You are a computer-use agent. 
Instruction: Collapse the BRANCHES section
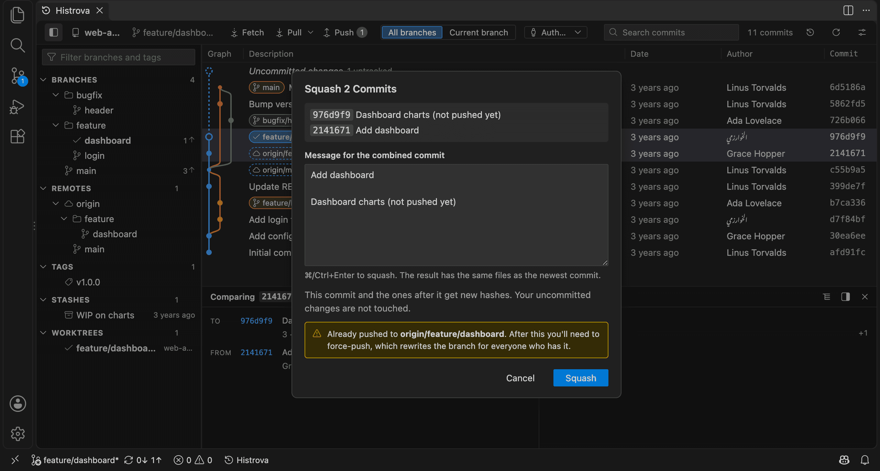point(43,80)
